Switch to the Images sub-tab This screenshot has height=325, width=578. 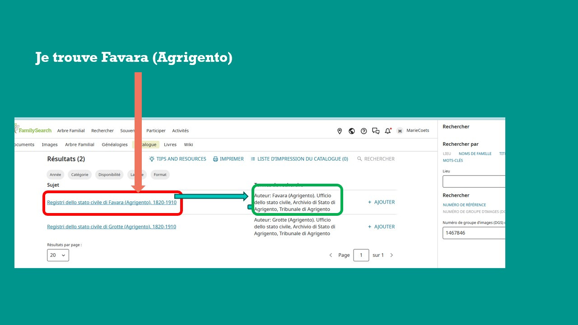coord(50,145)
